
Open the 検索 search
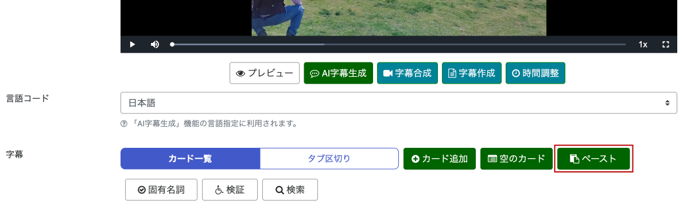click(290, 190)
